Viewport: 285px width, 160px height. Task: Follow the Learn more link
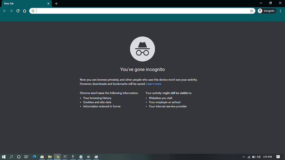click(x=154, y=84)
